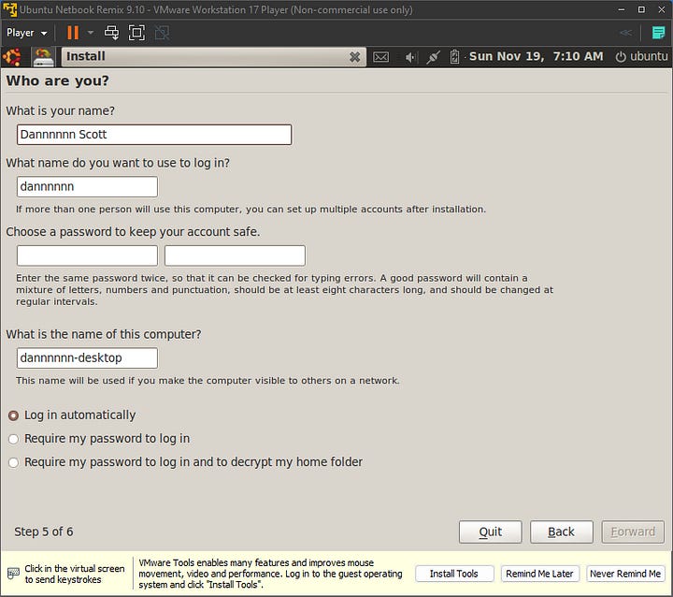The height and width of the screenshot is (597, 673).
Task: Send Ctrl+Alt+Del to the guest
Action: (111, 33)
